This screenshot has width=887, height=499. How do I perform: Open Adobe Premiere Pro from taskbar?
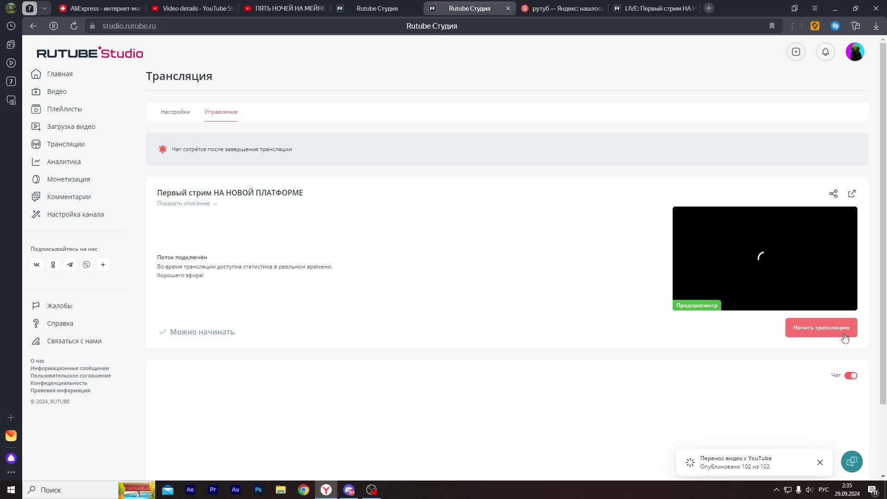point(213,490)
